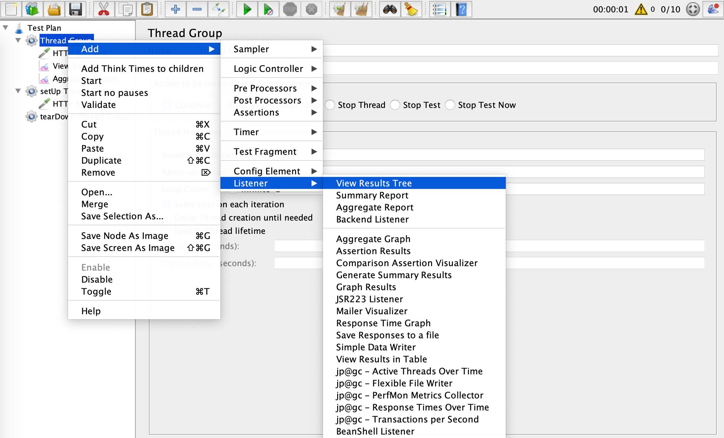Image resolution: width=724 pixels, height=438 pixels.
Task: Click the binoculars Search icon
Action: (x=390, y=9)
